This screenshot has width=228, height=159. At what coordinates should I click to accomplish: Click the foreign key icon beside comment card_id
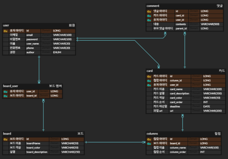click(149, 16)
